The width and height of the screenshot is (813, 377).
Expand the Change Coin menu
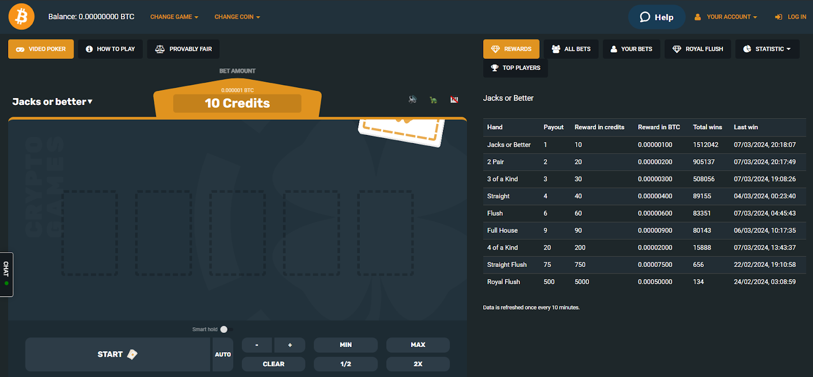point(237,17)
